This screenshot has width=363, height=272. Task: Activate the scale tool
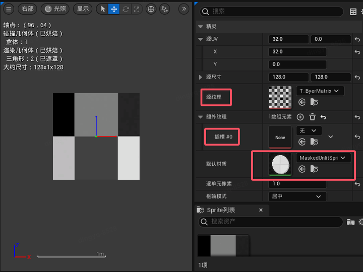pyautogui.click(x=137, y=9)
